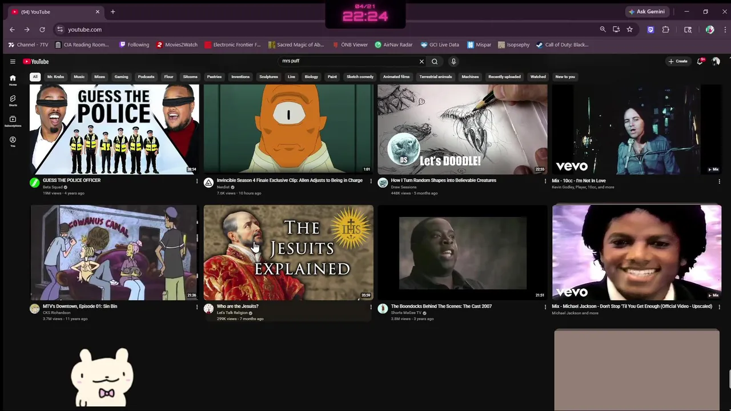731x411 pixels.
Task: Click the search magnifier button
Action: click(435, 61)
